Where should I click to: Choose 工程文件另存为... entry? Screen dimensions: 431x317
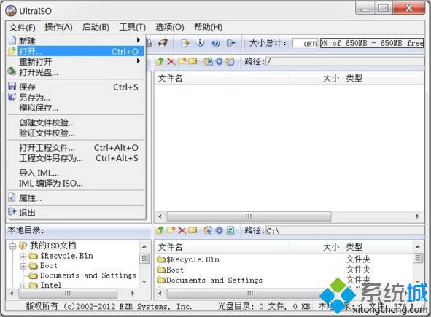[76, 158]
